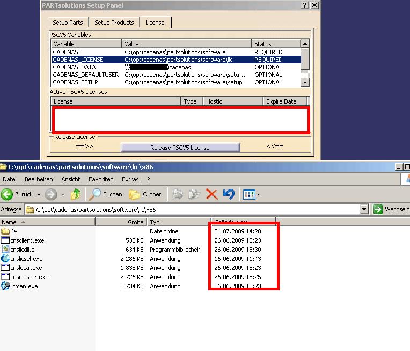Select the License tab

pos(155,23)
